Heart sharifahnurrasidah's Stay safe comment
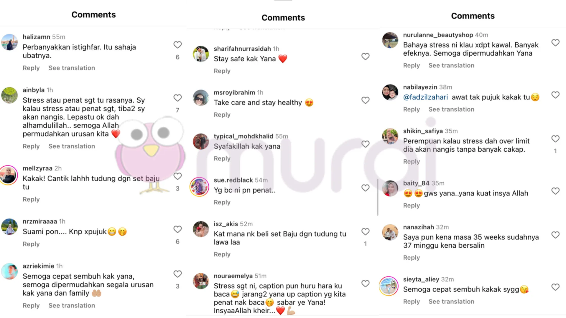The height and width of the screenshot is (318, 566). (365, 57)
